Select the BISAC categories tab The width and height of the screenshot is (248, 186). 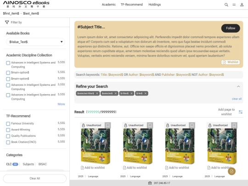pyautogui.click(x=43, y=164)
